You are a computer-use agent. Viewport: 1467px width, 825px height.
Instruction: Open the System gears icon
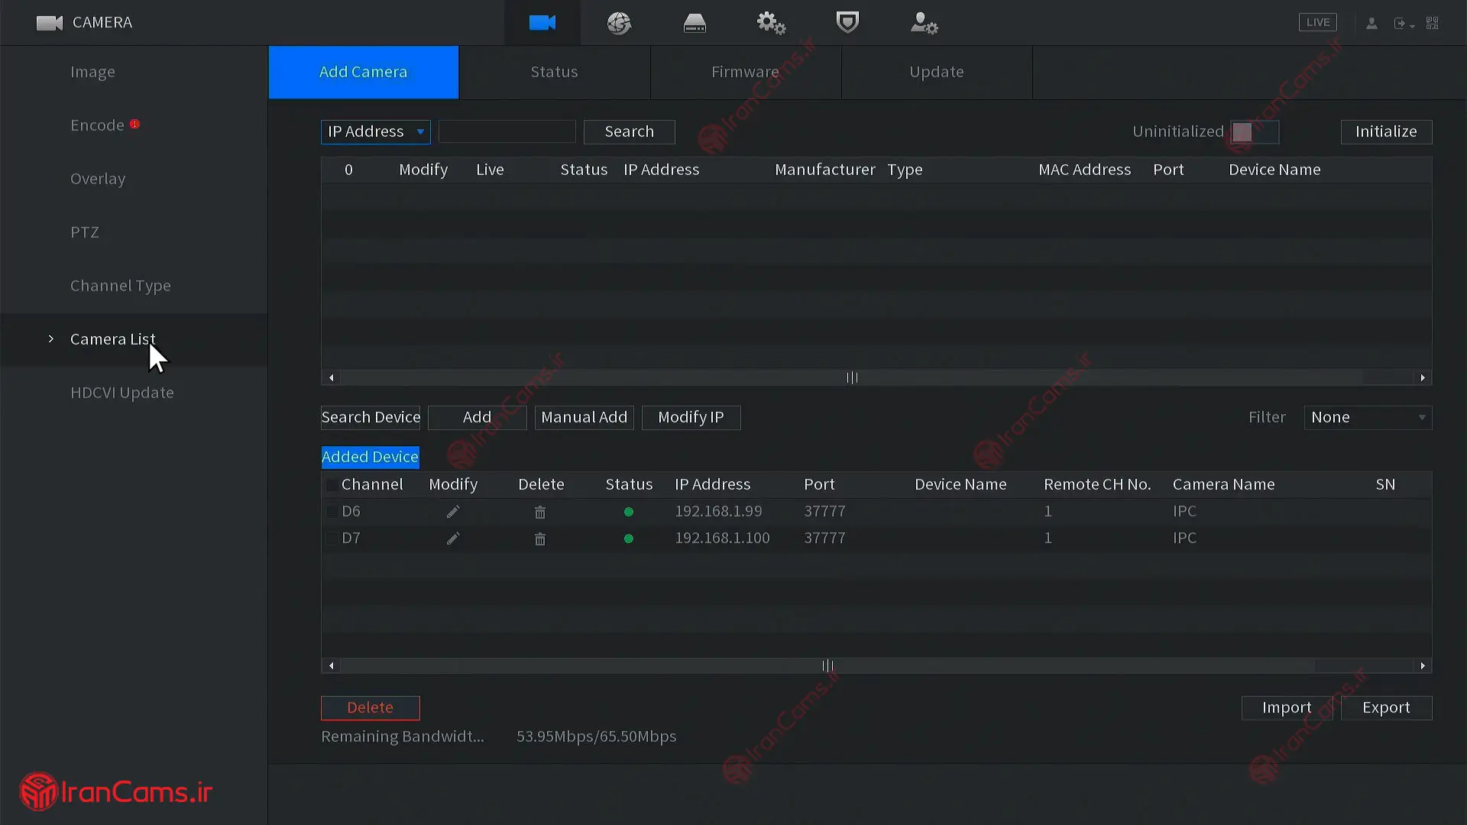tap(771, 23)
